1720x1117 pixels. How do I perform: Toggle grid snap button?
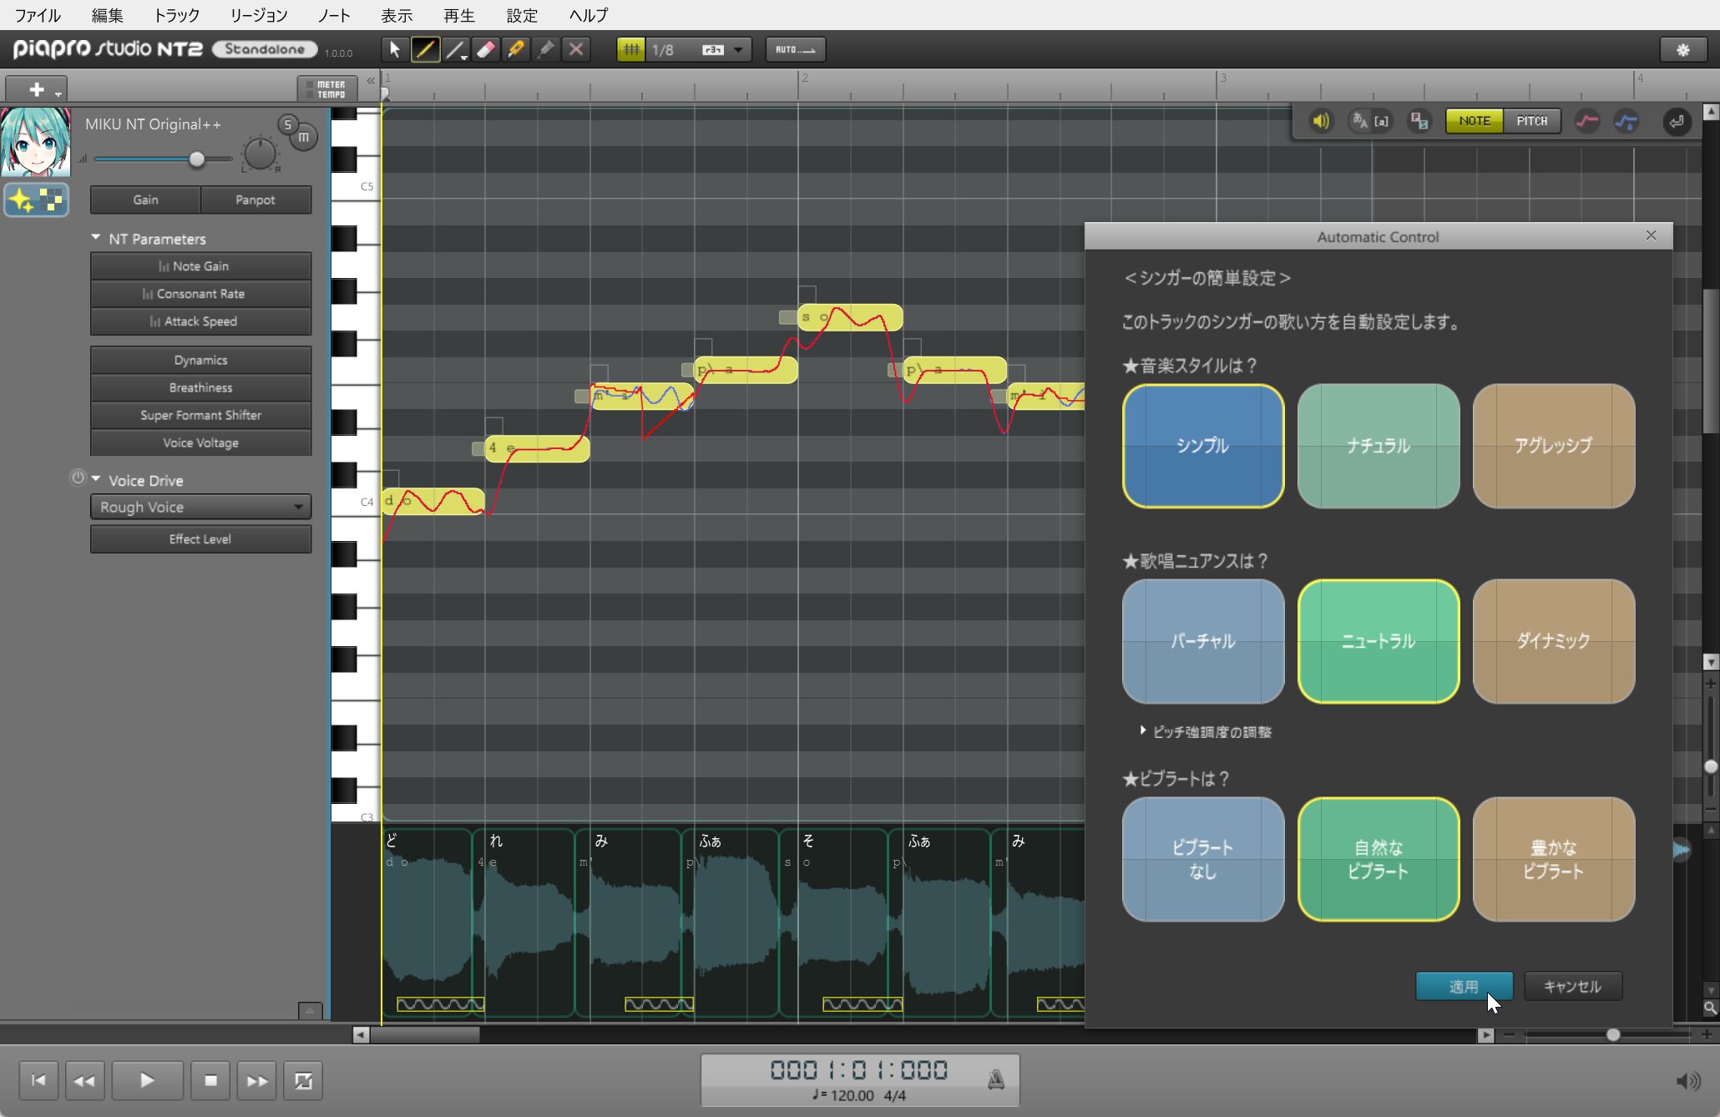tap(631, 49)
